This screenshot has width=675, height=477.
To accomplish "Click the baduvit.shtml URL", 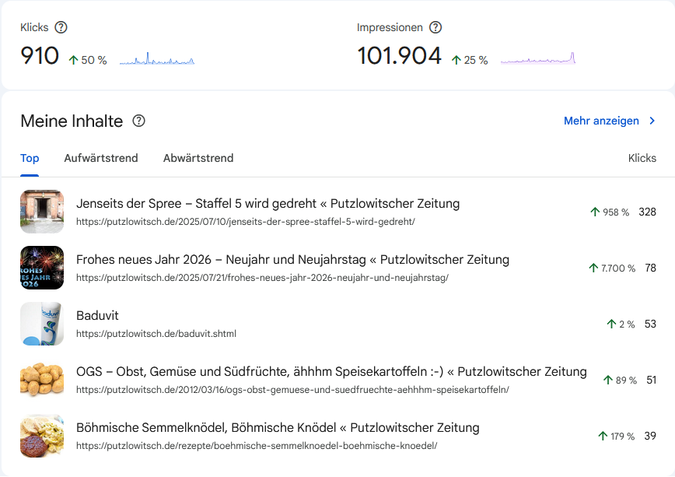I will point(156,334).
